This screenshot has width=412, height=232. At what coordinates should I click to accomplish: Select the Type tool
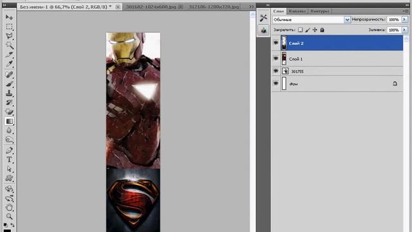9,159
